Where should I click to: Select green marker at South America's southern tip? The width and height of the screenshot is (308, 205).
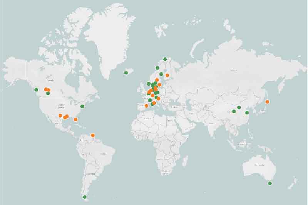point(85,197)
